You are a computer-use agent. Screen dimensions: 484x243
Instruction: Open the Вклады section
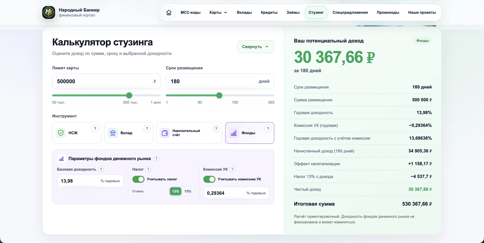(244, 12)
